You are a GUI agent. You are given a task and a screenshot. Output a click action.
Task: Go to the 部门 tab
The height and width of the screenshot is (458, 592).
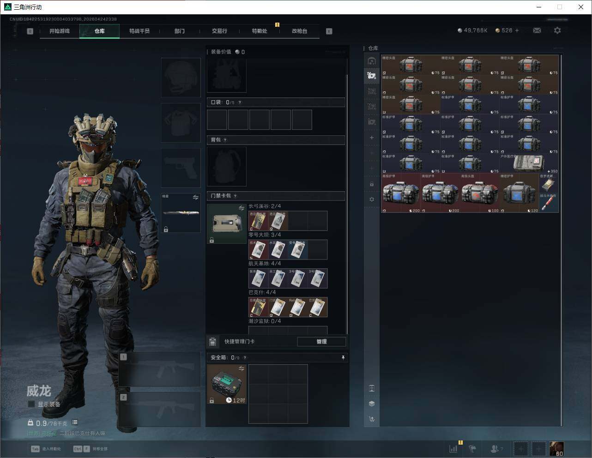point(180,31)
